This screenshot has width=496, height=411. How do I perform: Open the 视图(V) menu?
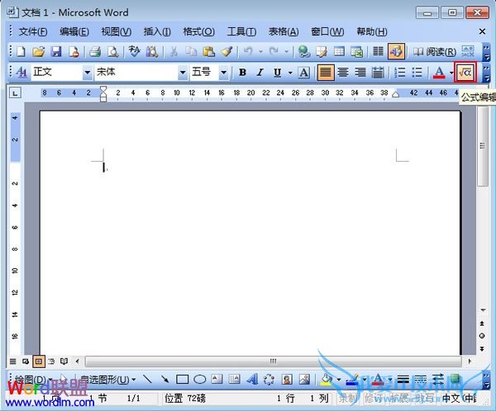(116, 31)
